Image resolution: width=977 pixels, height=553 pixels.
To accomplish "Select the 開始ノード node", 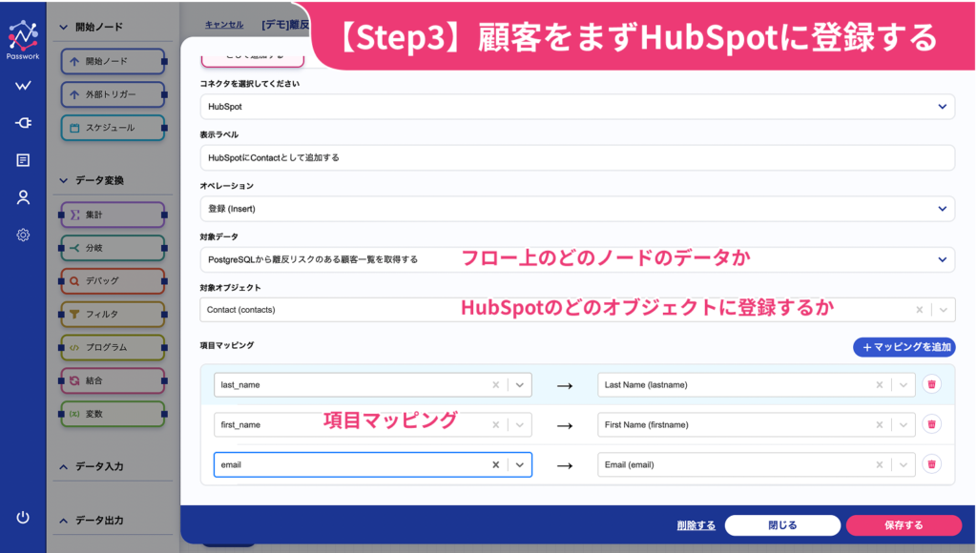I will coord(113,61).
